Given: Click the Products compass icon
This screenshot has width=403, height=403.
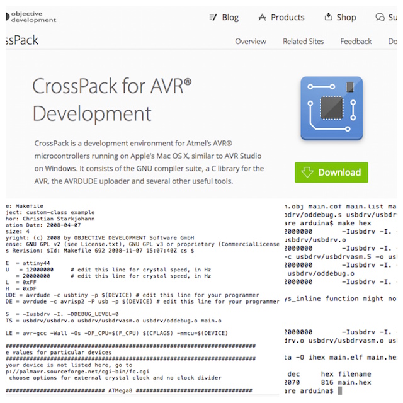Looking at the screenshot, I should 262,18.
